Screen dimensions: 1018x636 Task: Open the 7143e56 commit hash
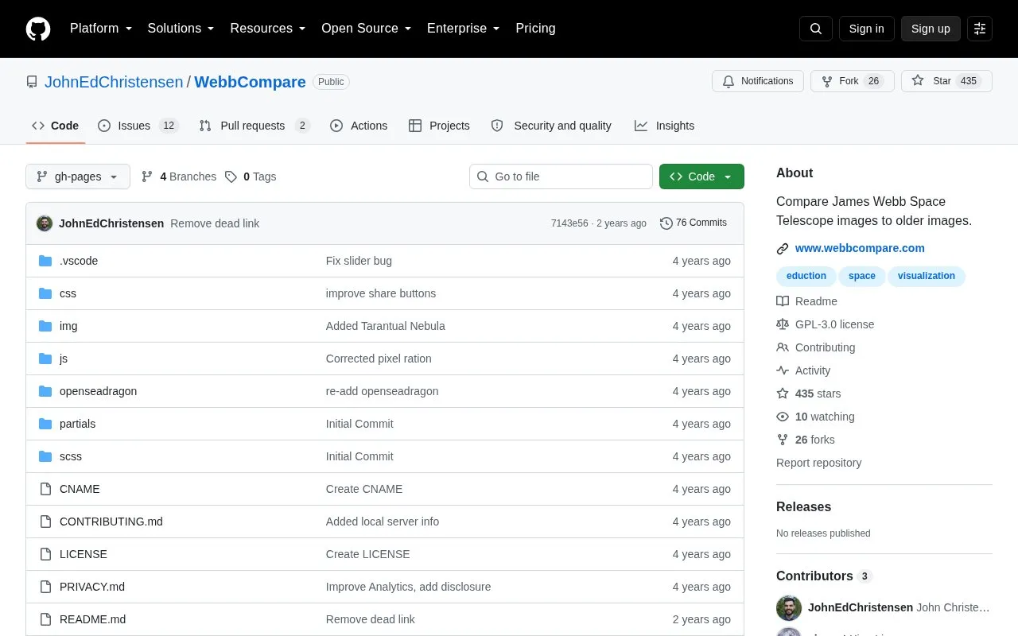pyautogui.click(x=569, y=223)
